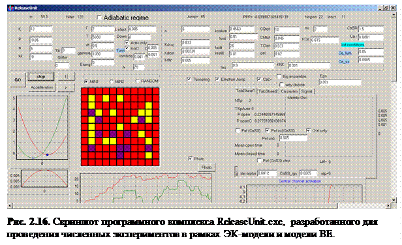Click the Pel unb input field
Viewport: 402px width, 245px height.
click(293, 137)
